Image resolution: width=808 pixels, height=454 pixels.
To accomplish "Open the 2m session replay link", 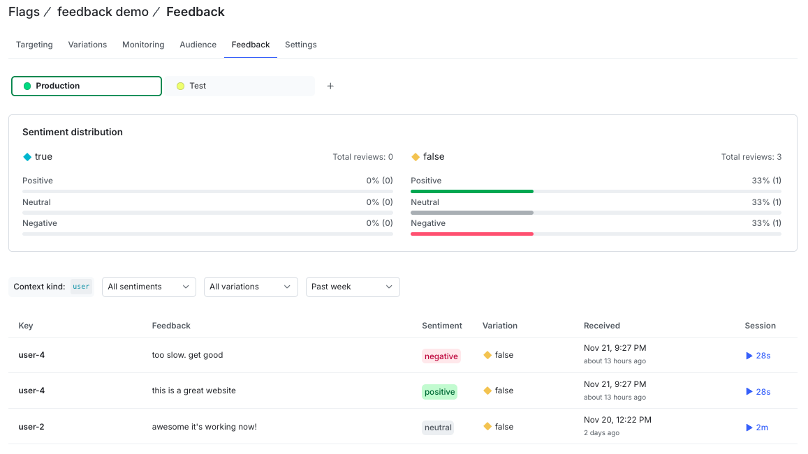I will pyautogui.click(x=757, y=427).
